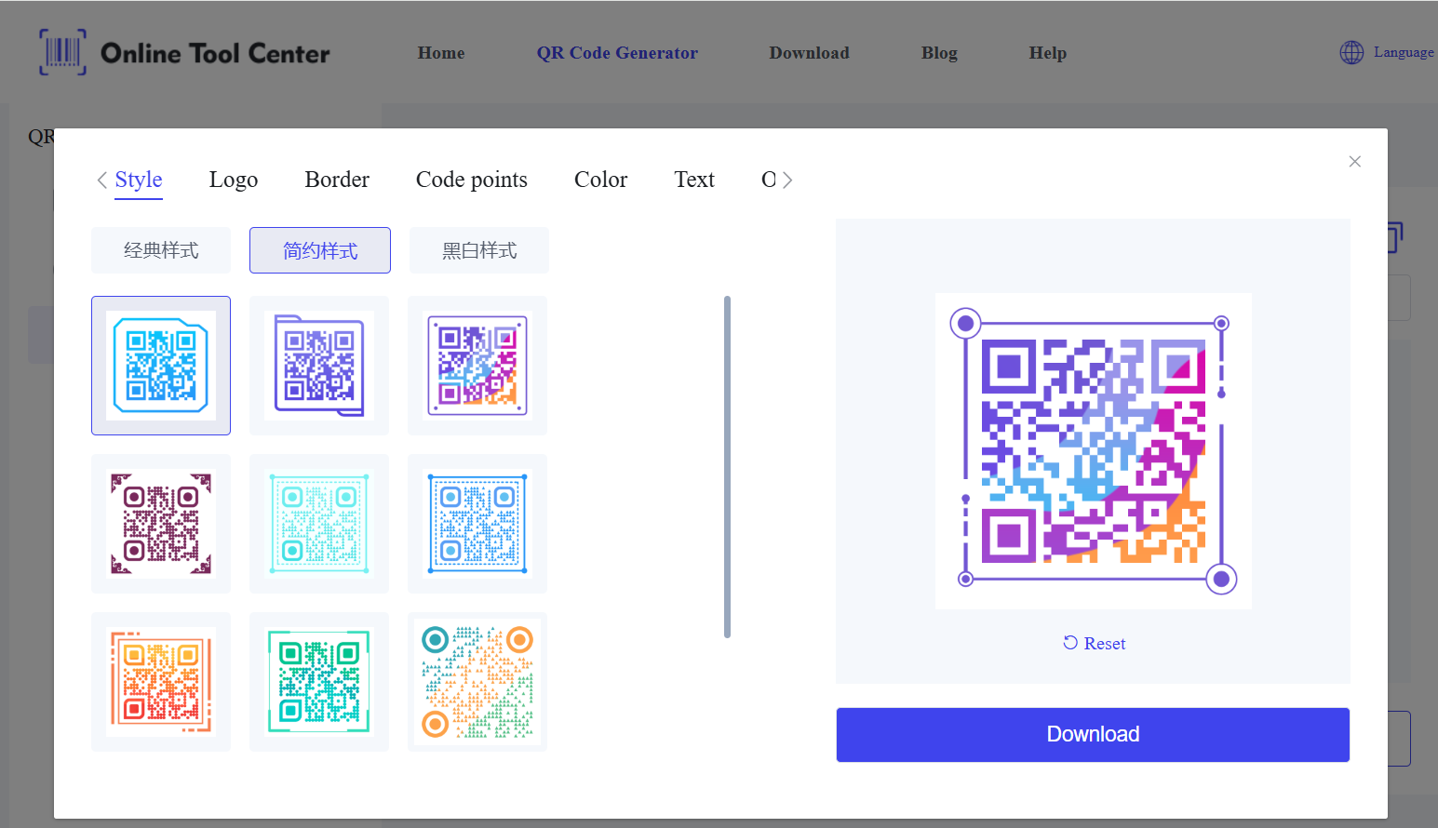Viewport: 1438px width, 828px height.
Task: Open Download in the top navigation
Action: click(x=809, y=53)
